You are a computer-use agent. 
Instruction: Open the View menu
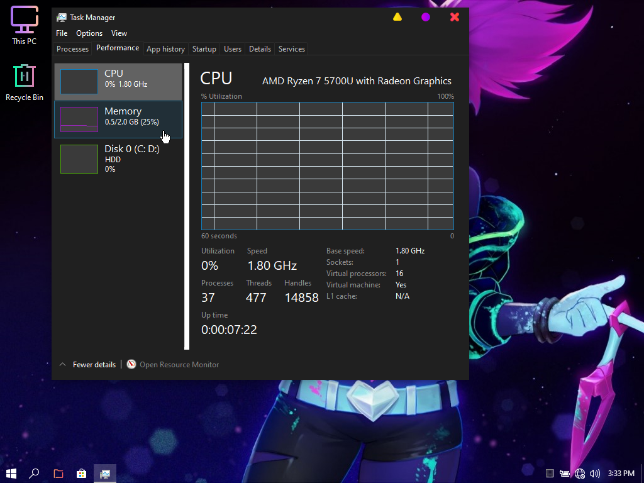119,33
